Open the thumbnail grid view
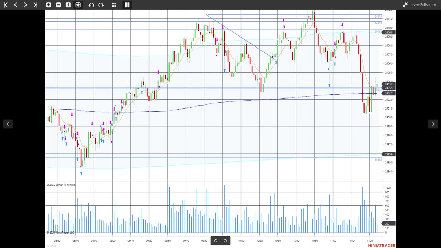Viewport: 441px width, 248px height. 114,5
